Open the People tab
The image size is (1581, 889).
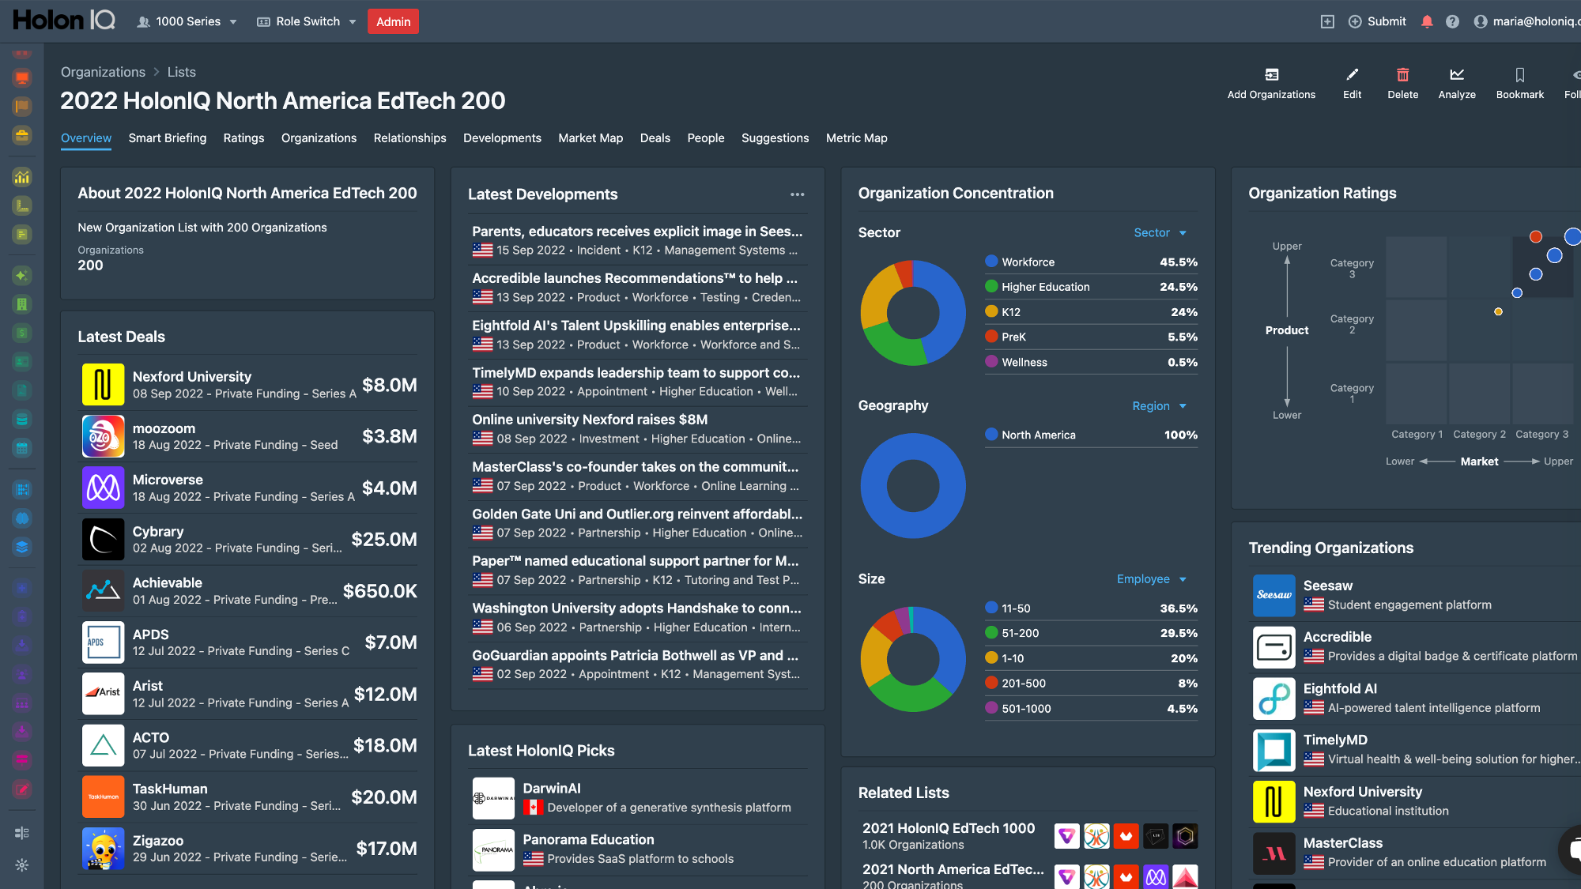705,137
